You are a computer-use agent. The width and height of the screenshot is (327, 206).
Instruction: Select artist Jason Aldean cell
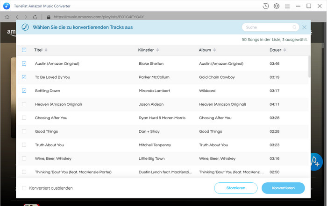(x=151, y=104)
